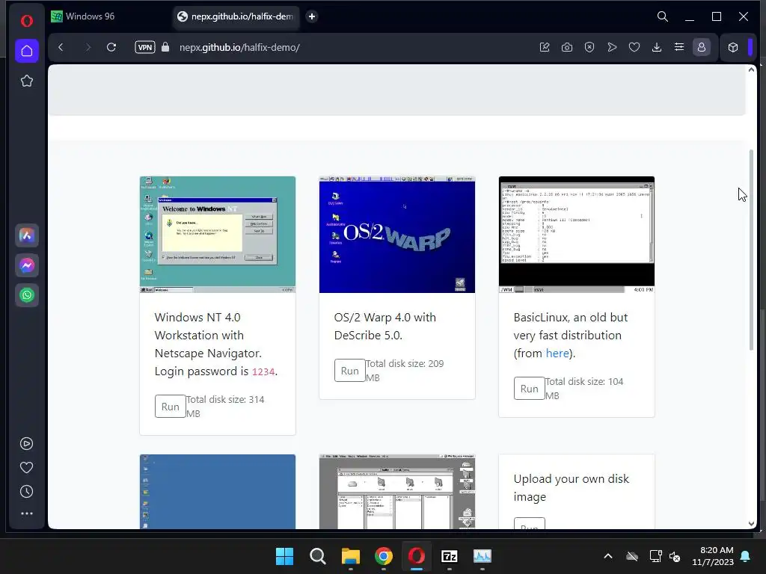
Task: Open Easy Setup menu
Action: (x=679, y=47)
